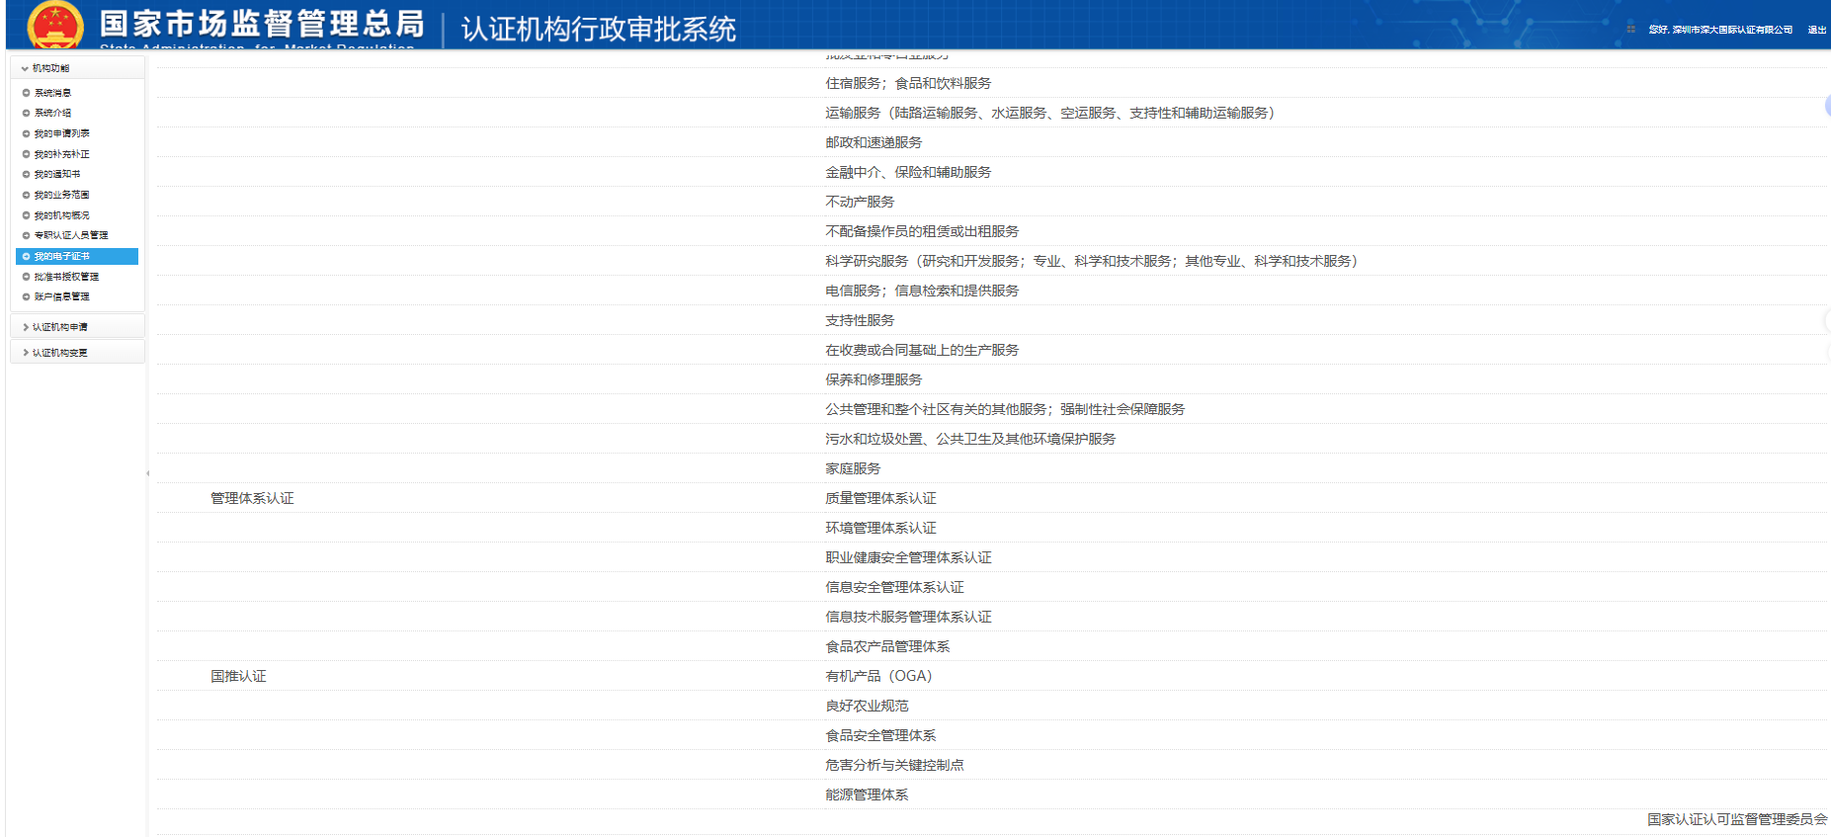
Task: Select the 金融中介、保险和辅助服务 row
Action: [991, 172]
